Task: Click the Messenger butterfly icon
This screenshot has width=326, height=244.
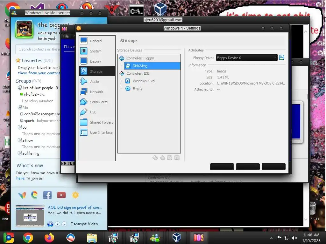Action: pyautogui.click(x=22, y=195)
